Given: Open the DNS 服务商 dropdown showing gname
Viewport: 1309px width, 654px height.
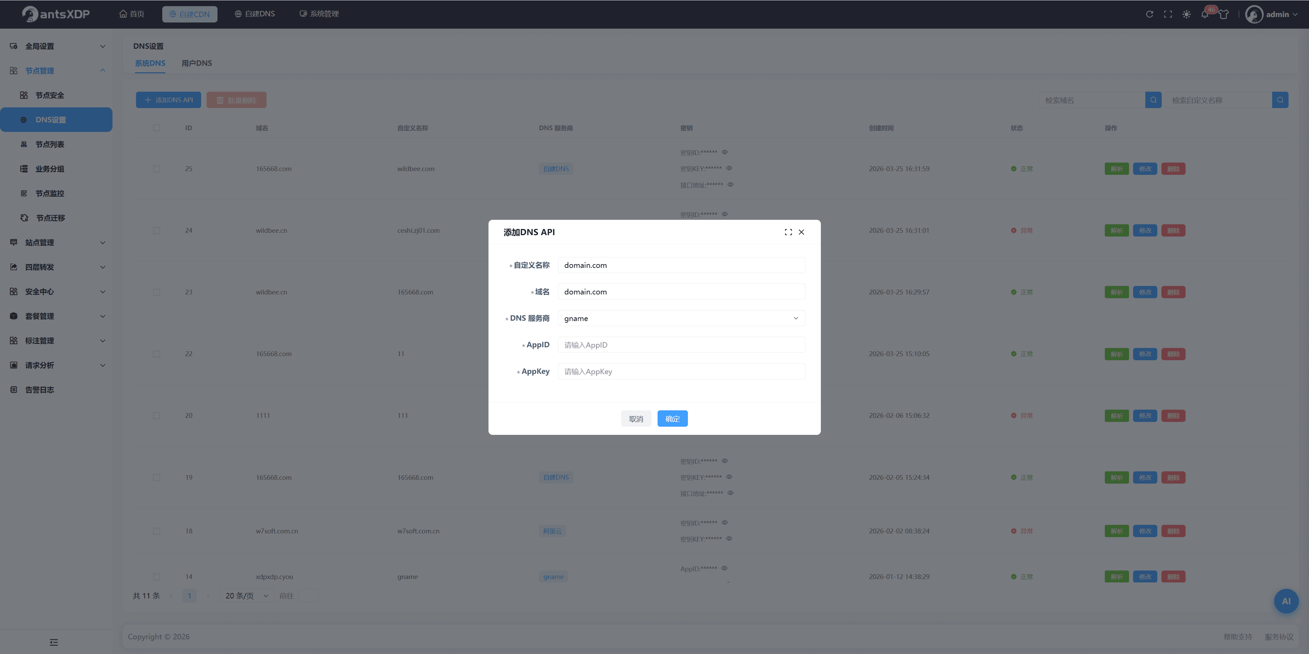Looking at the screenshot, I should pyautogui.click(x=681, y=318).
